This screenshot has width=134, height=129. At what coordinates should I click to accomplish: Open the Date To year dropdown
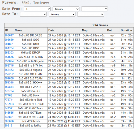91,14
